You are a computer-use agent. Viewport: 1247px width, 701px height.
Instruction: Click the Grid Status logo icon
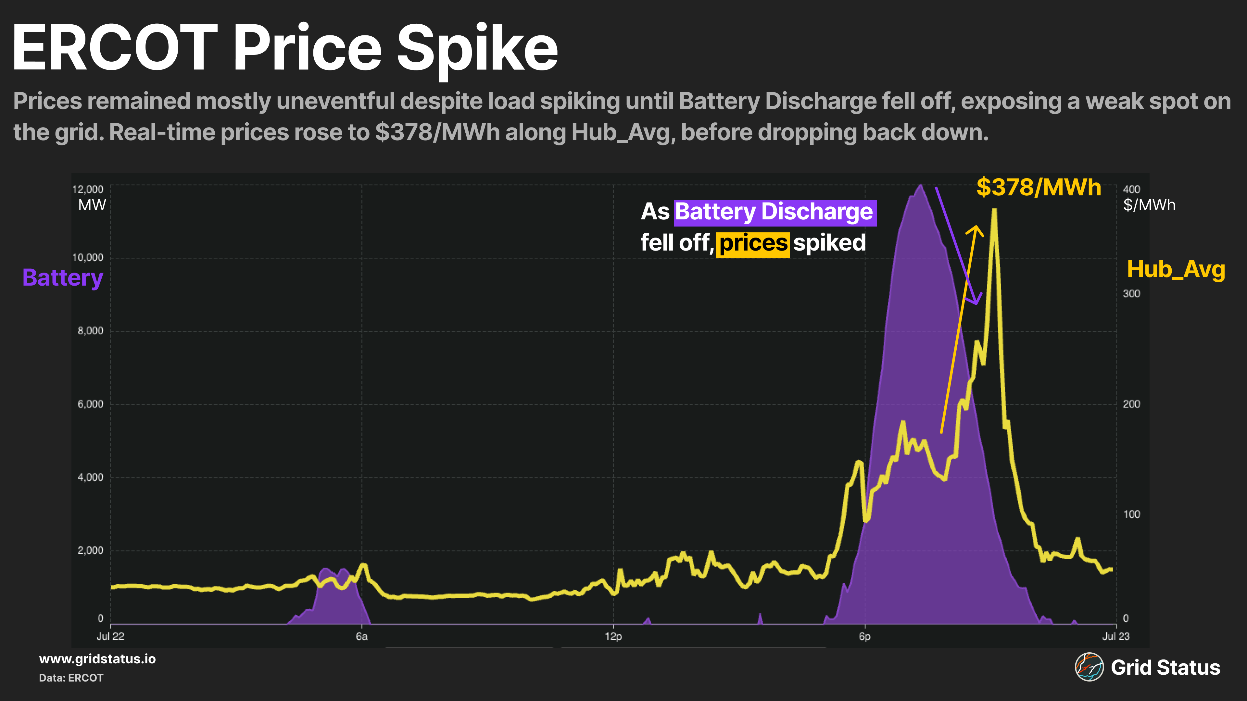click(x=1089, y=667)
